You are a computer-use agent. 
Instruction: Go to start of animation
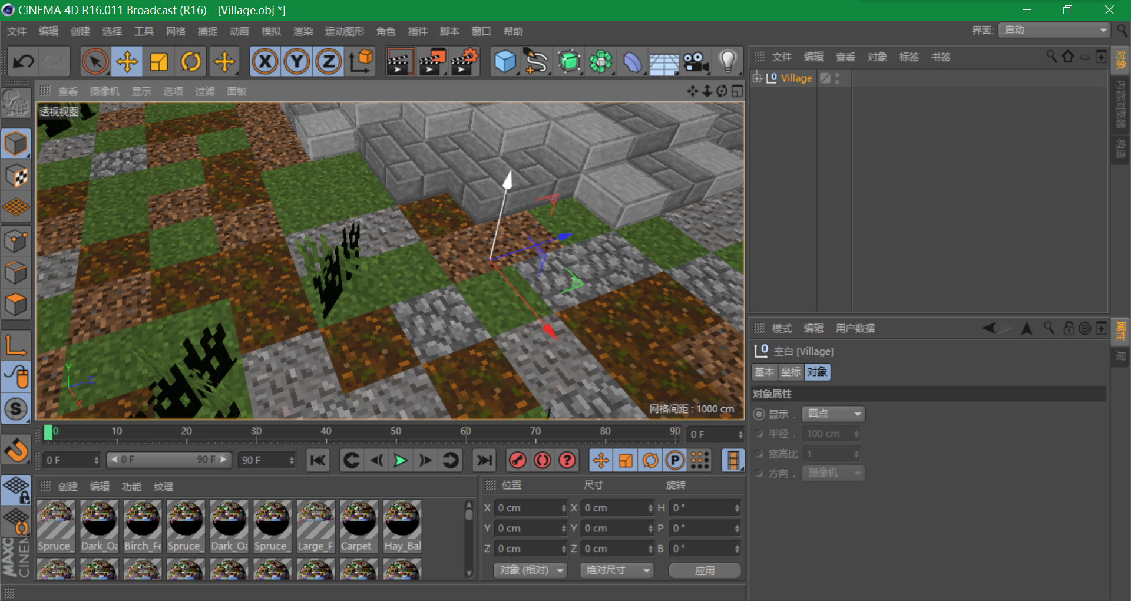click(318, 460)
